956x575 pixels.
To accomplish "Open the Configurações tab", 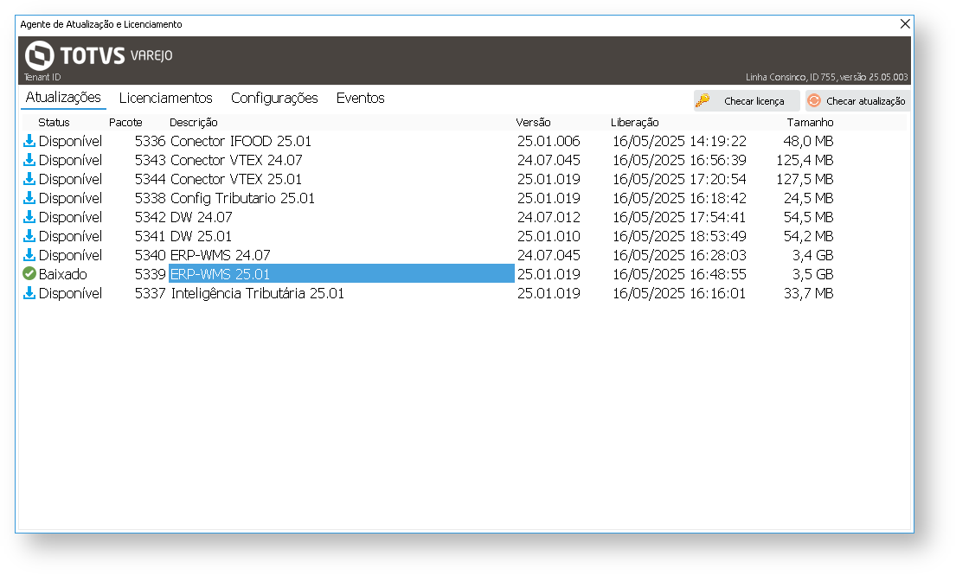I will [274, 98].
